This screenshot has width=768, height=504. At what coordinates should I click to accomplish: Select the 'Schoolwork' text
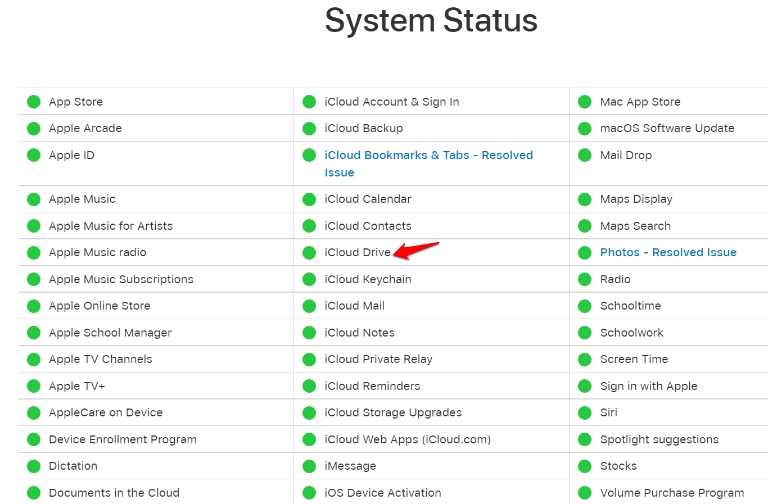(631, 333)
